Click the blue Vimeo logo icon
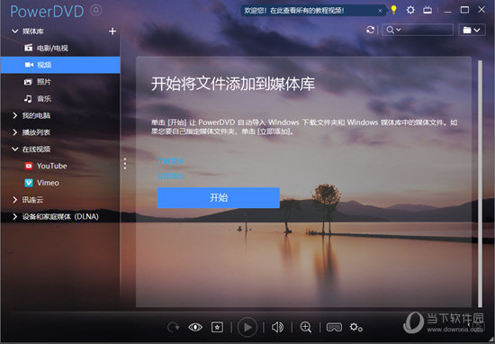 click(29, 183)
